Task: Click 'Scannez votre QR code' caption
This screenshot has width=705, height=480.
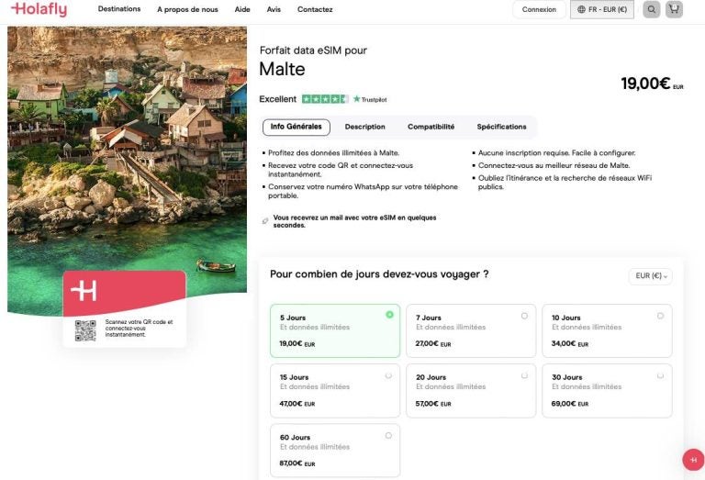Action: [x=139, y=328]
